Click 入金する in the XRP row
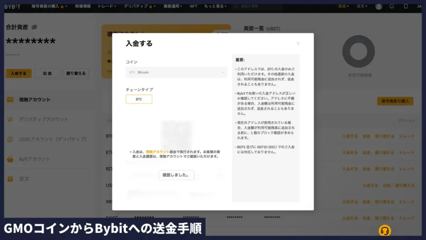The width and height of the screenshot is (426, 240). (349, 202)
